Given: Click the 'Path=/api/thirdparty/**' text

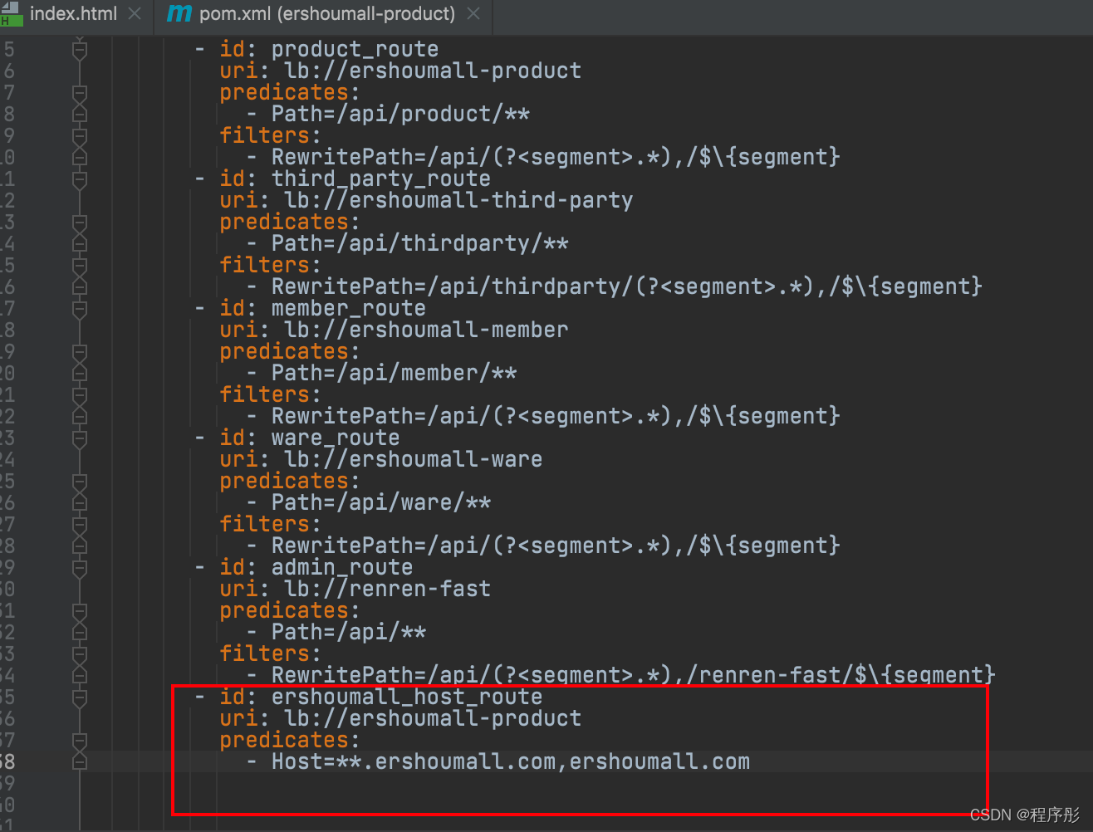Looking at the screenshot, I should point(419,244).
